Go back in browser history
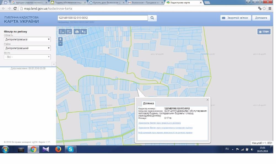 [4, 9]
